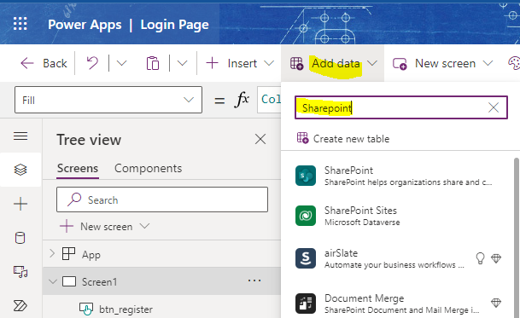Switch to the Components tab
Image resolution: width=520 pixels, height=318 pixels.
click(149, 168)
